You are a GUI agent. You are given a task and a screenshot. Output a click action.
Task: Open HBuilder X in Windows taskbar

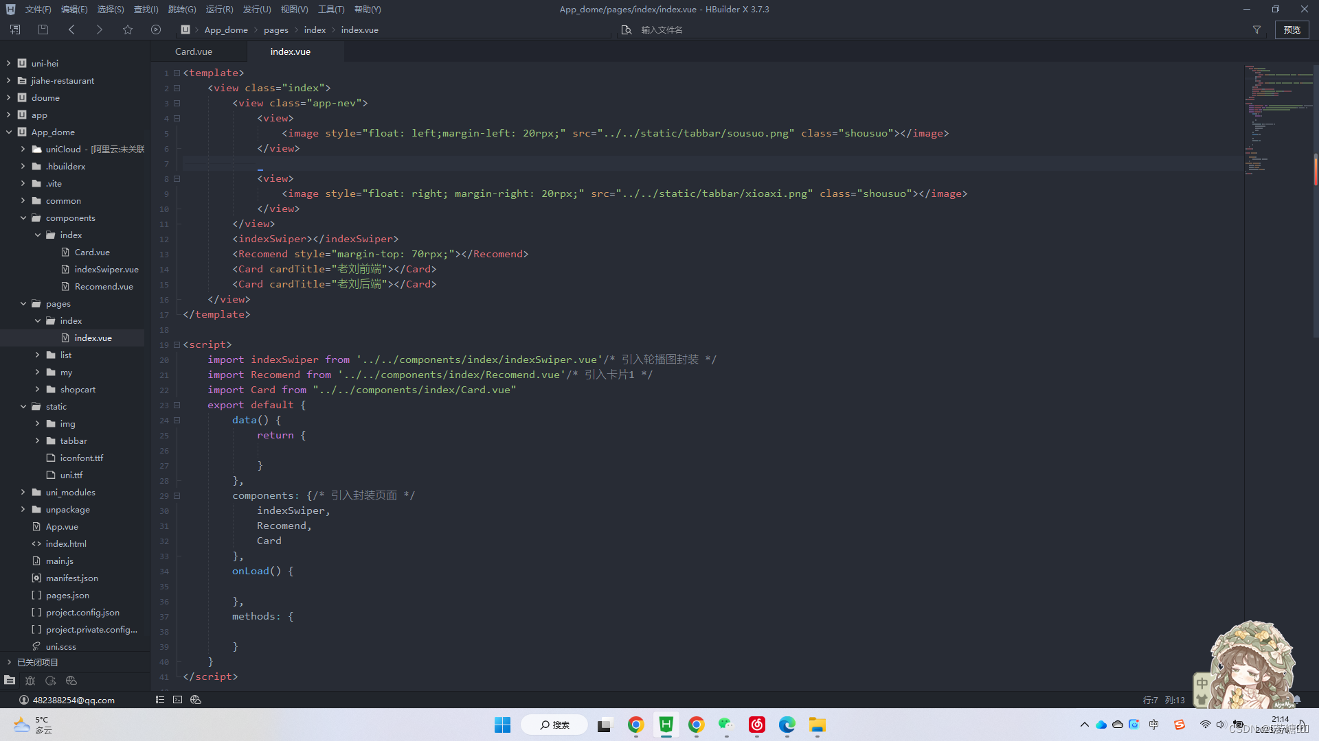pos(666,725)
